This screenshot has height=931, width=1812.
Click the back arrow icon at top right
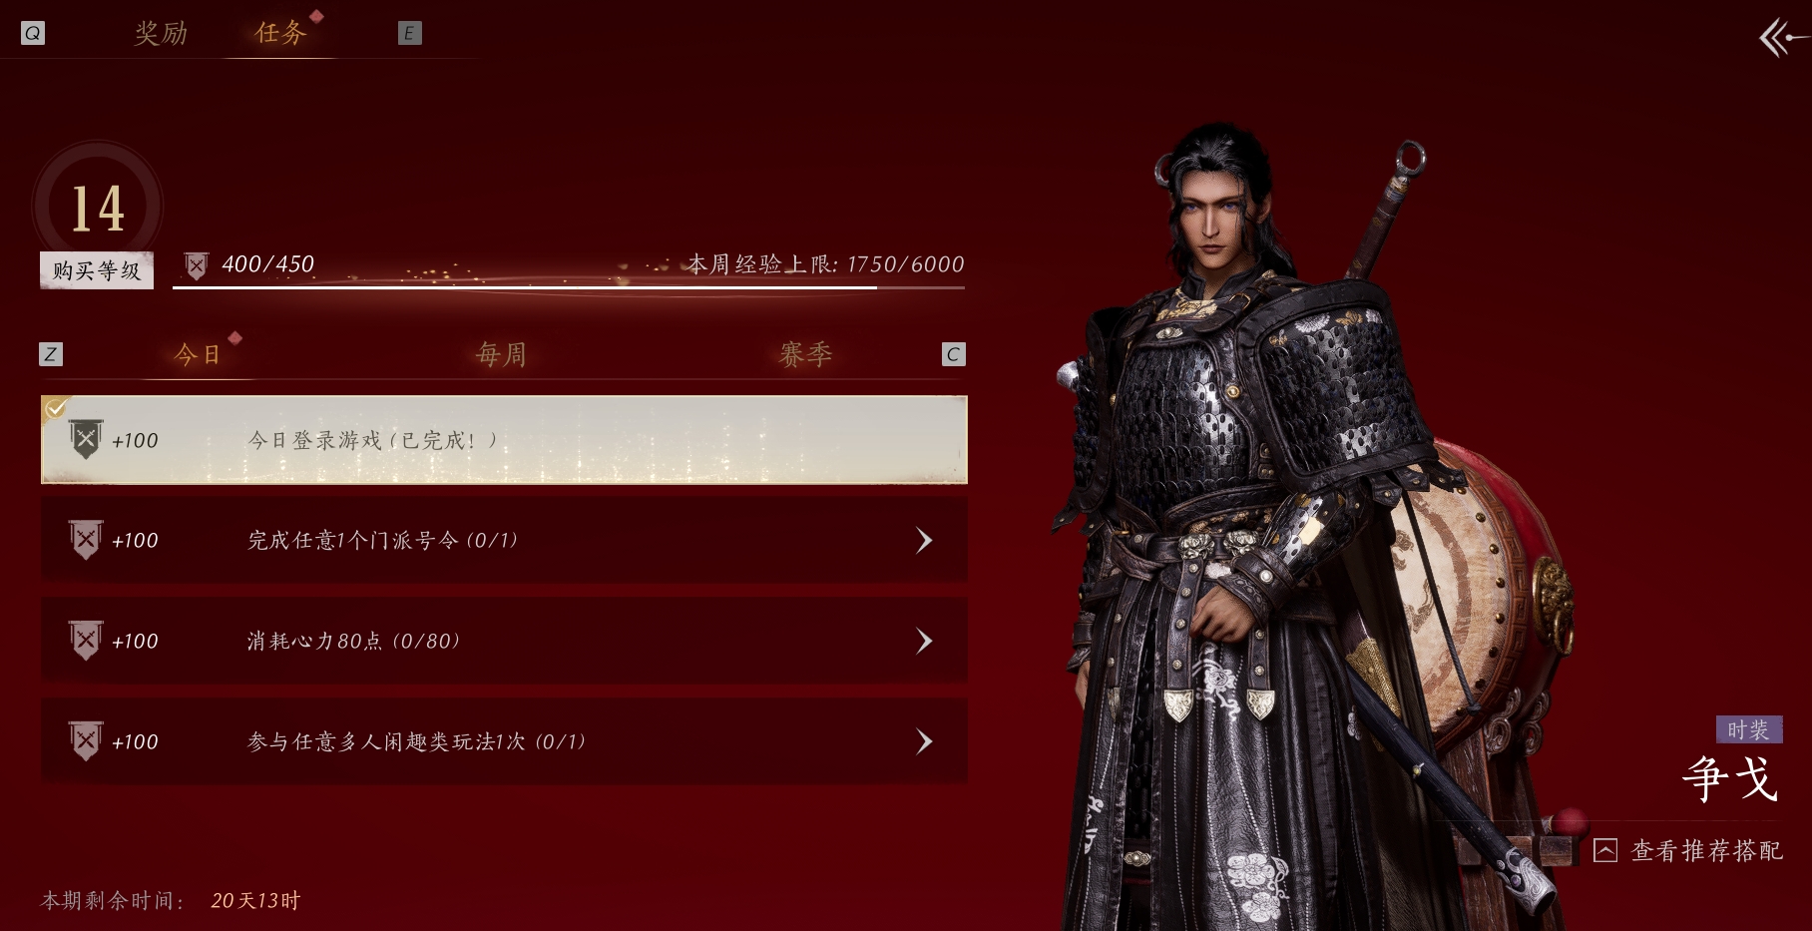click(1782, 39)
